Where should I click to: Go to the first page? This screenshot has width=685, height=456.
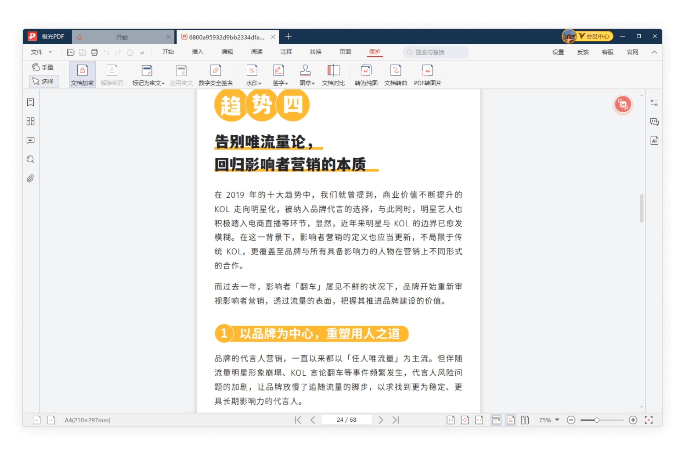coord(298,420)
